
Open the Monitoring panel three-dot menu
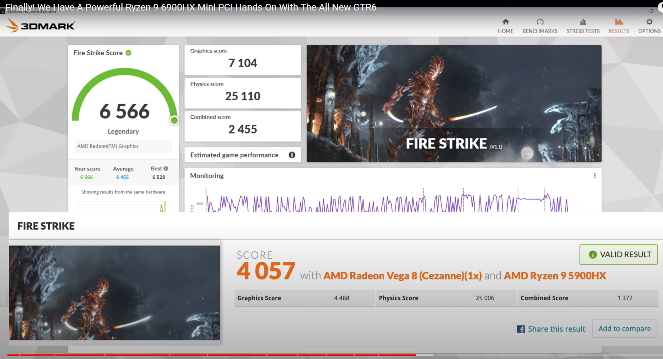595,175
